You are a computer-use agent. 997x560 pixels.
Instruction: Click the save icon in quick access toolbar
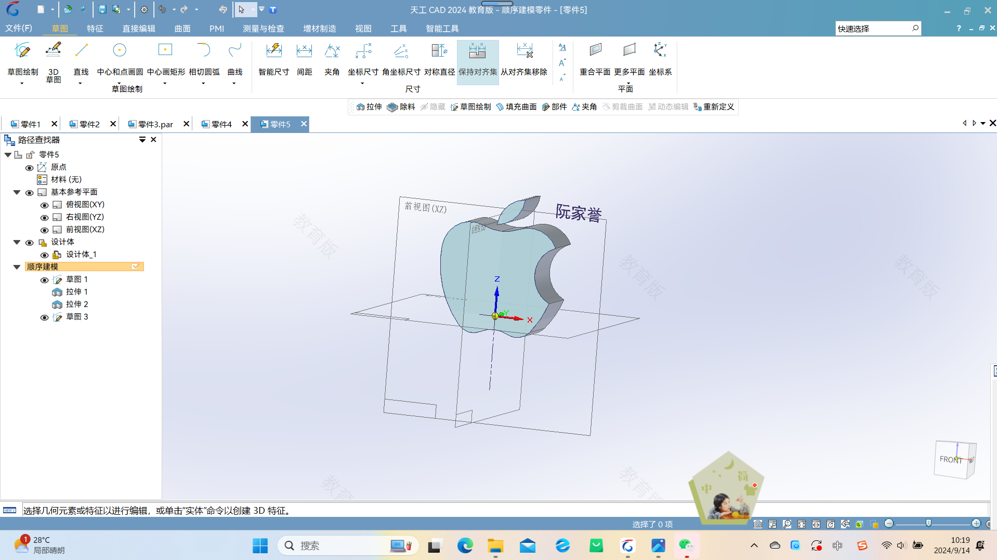coord(102,9)
